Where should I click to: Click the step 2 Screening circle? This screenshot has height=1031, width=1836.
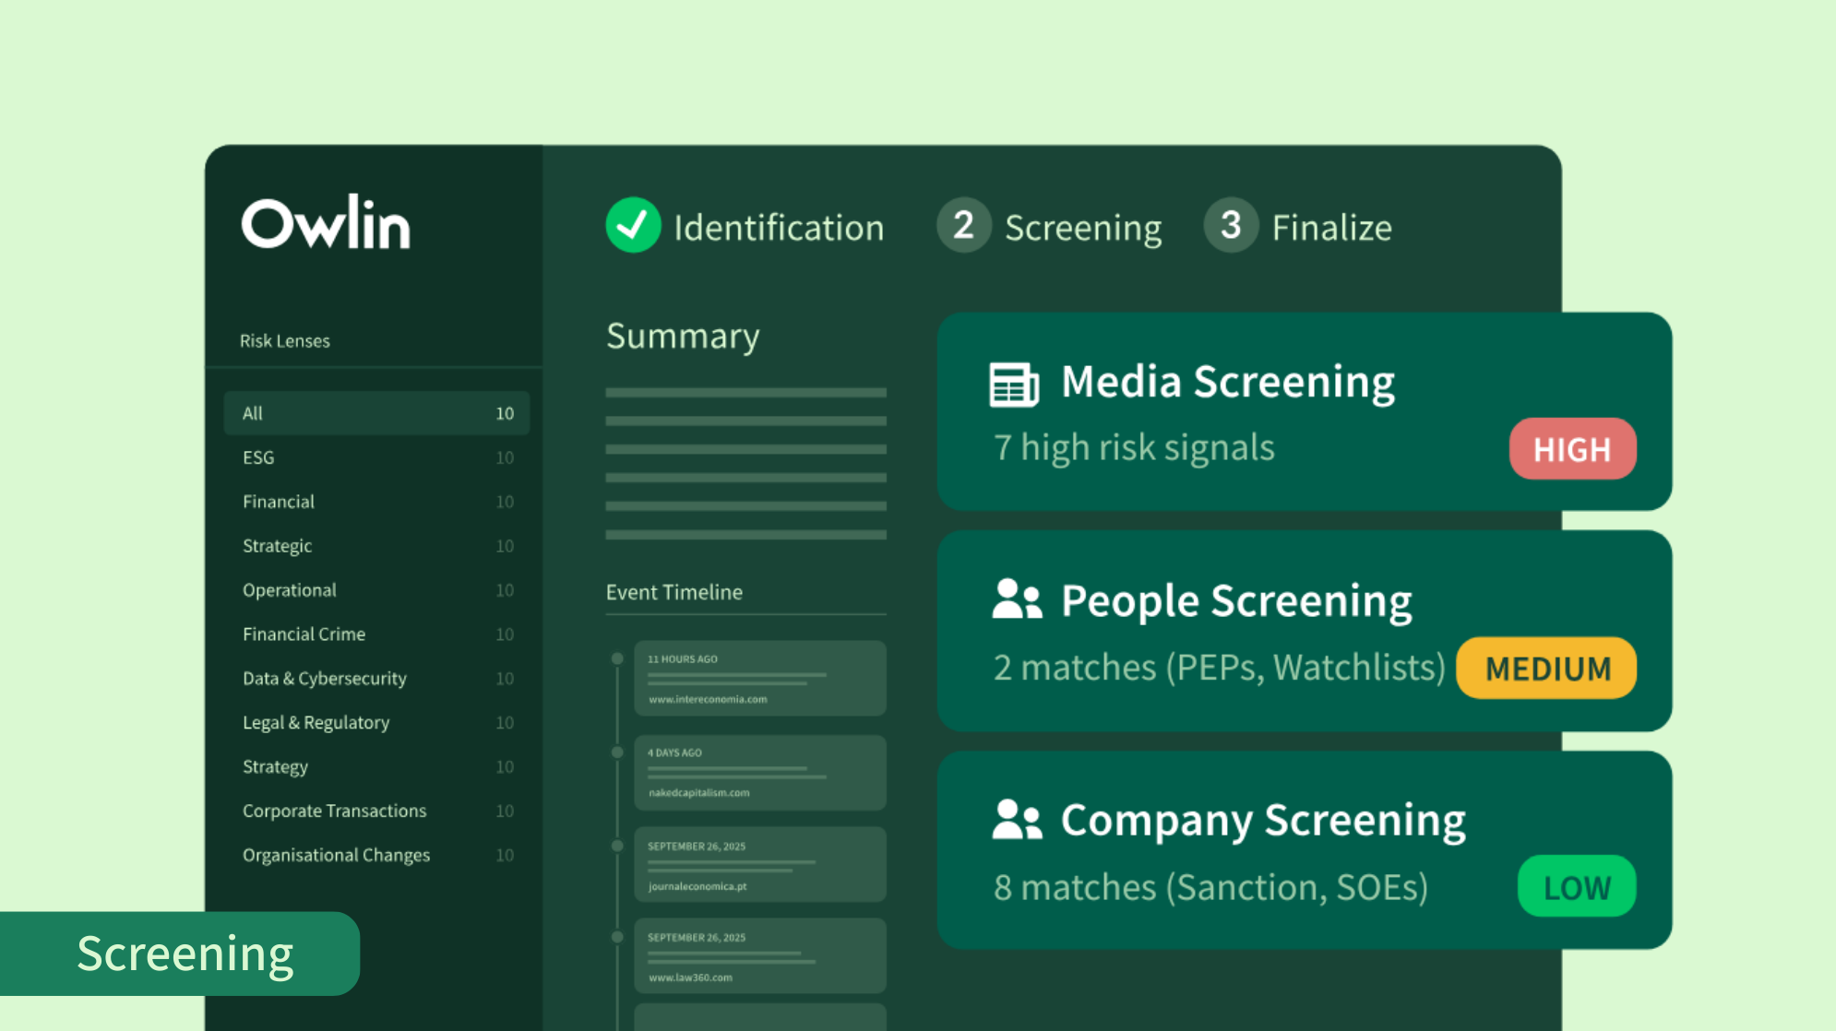pos(963,225)
